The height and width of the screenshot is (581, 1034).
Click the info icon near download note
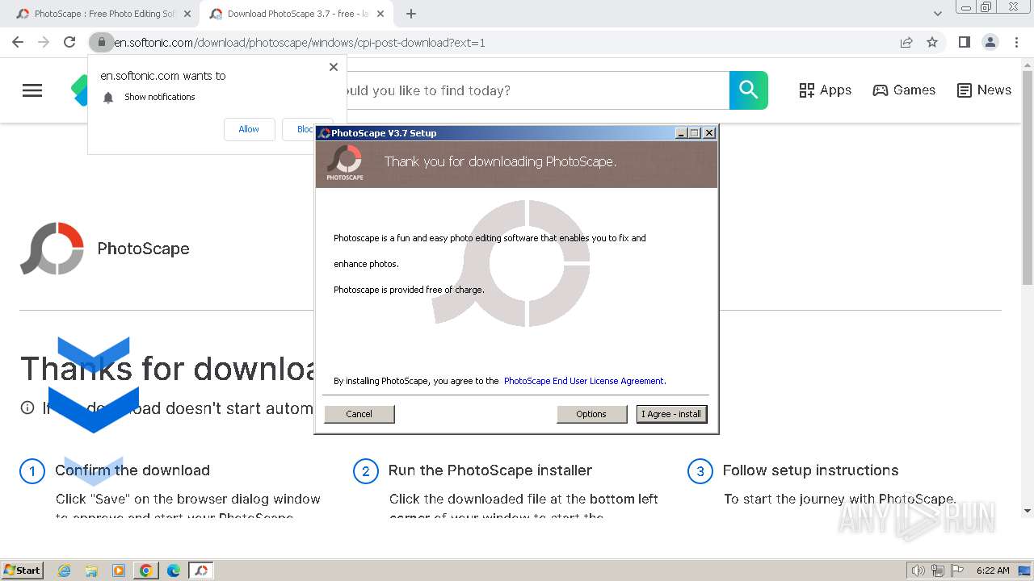[27, 408]
